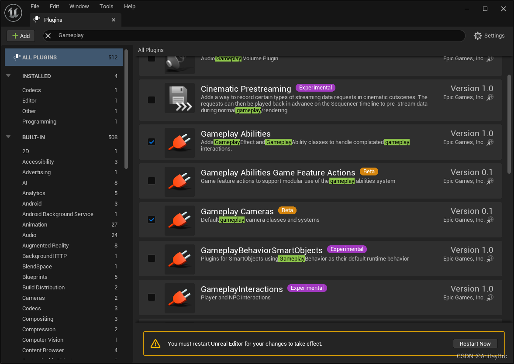The height and width of the screenshot is (364, 514).
Task: Click the GameplayBehaviorSmartObjects plug icon
Action: coord(179,260)
